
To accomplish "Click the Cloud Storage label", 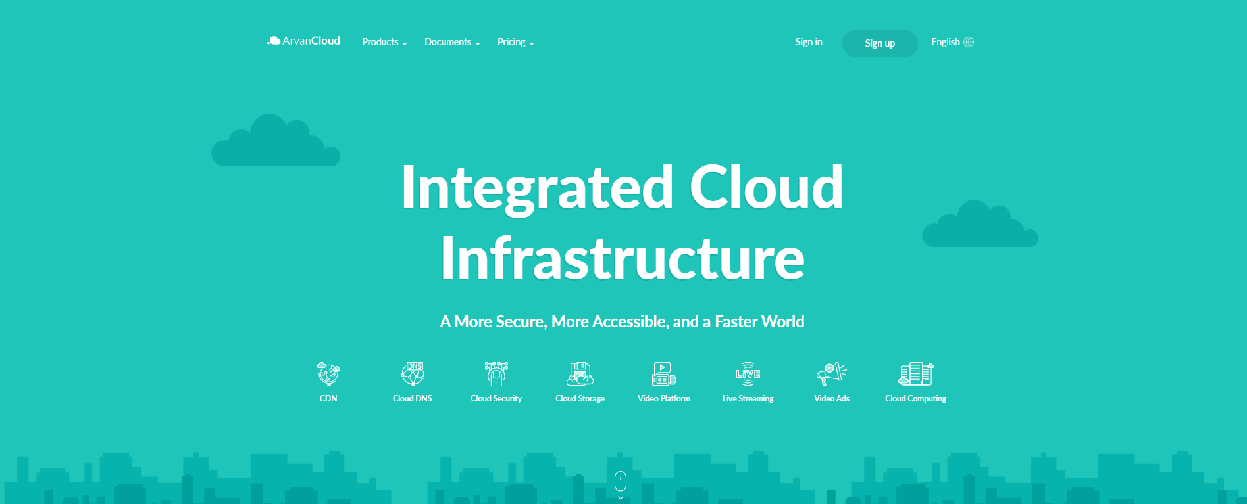I will (x=580, y=398).
